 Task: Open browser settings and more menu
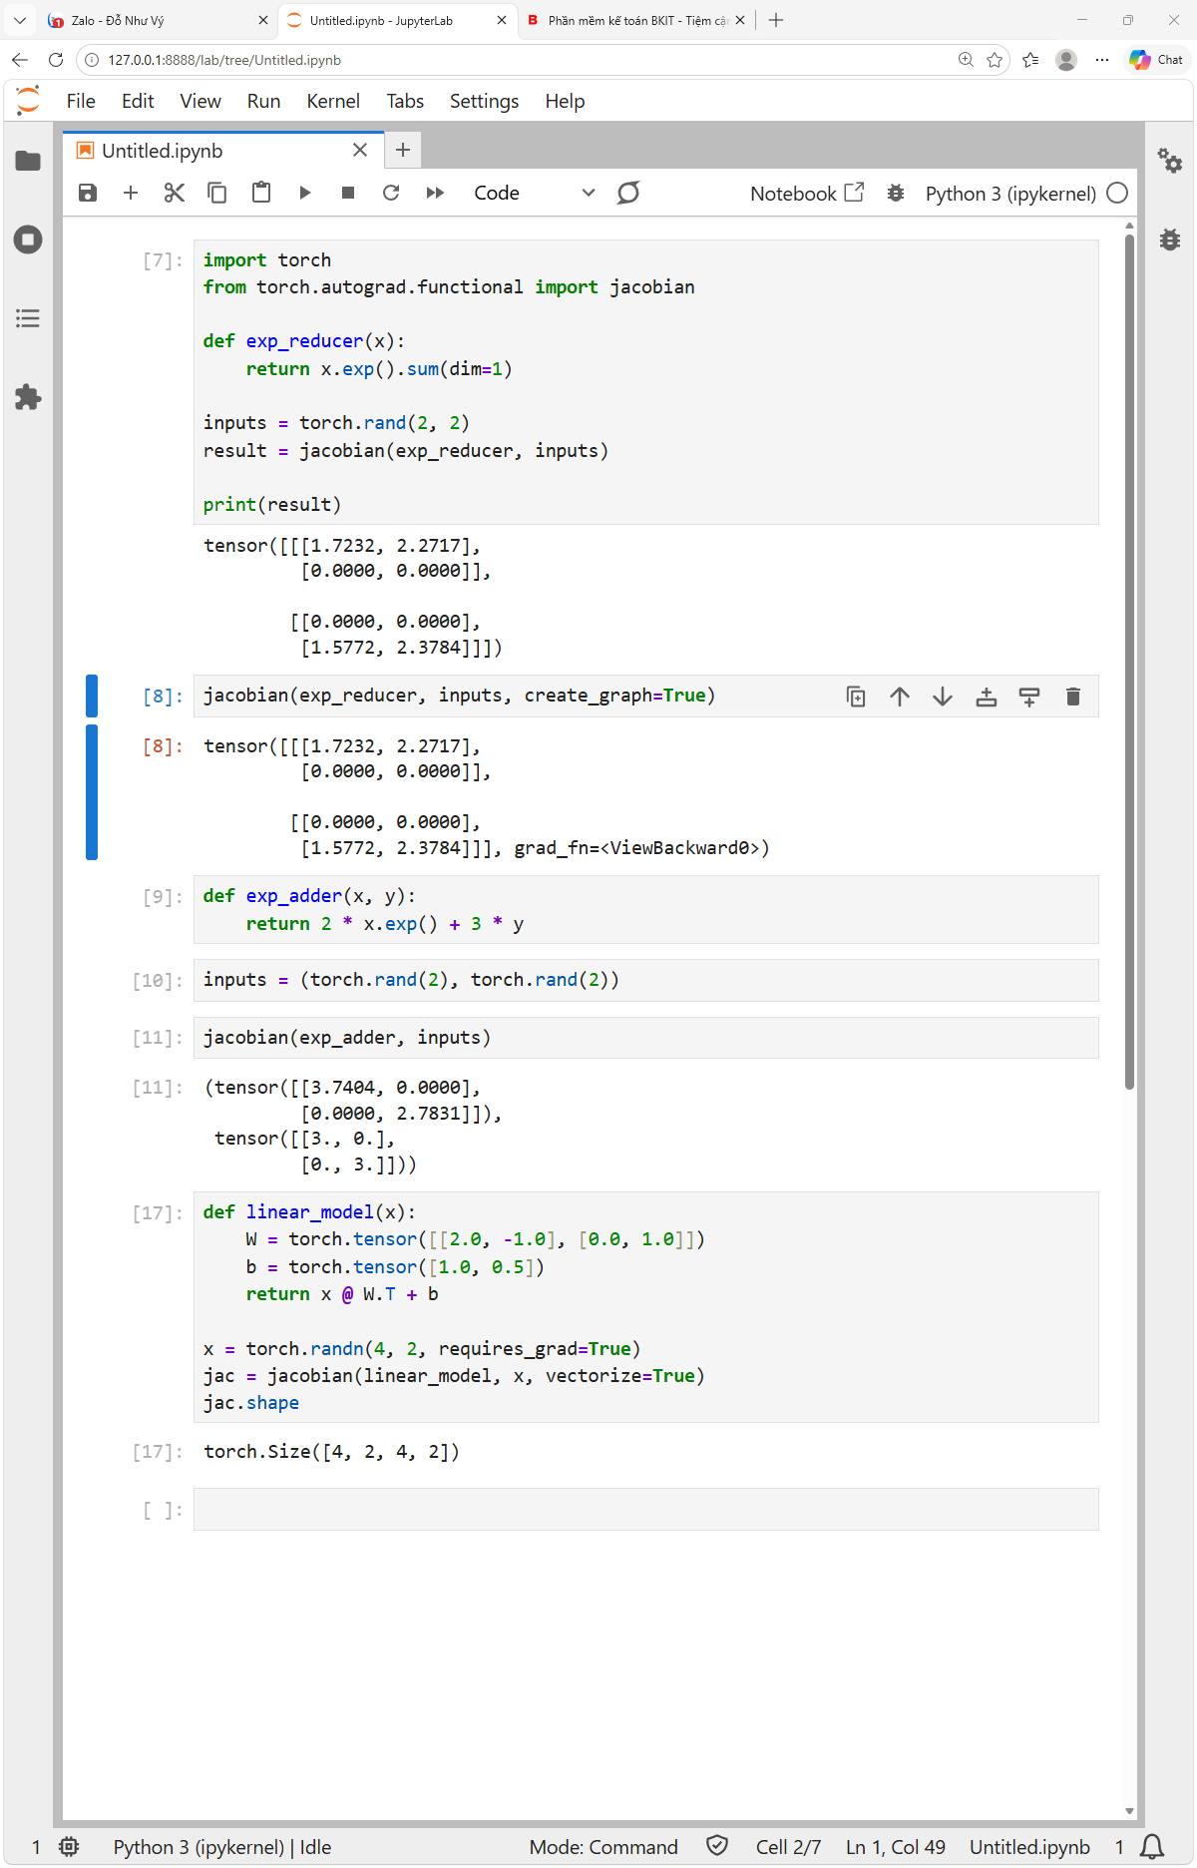click(1102, 60)
